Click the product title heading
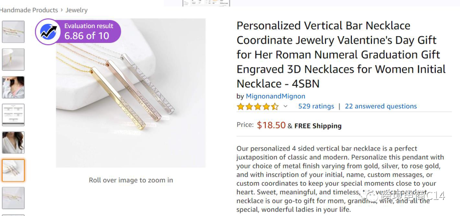Screen dimensions: 460x216 pos(341,54)
